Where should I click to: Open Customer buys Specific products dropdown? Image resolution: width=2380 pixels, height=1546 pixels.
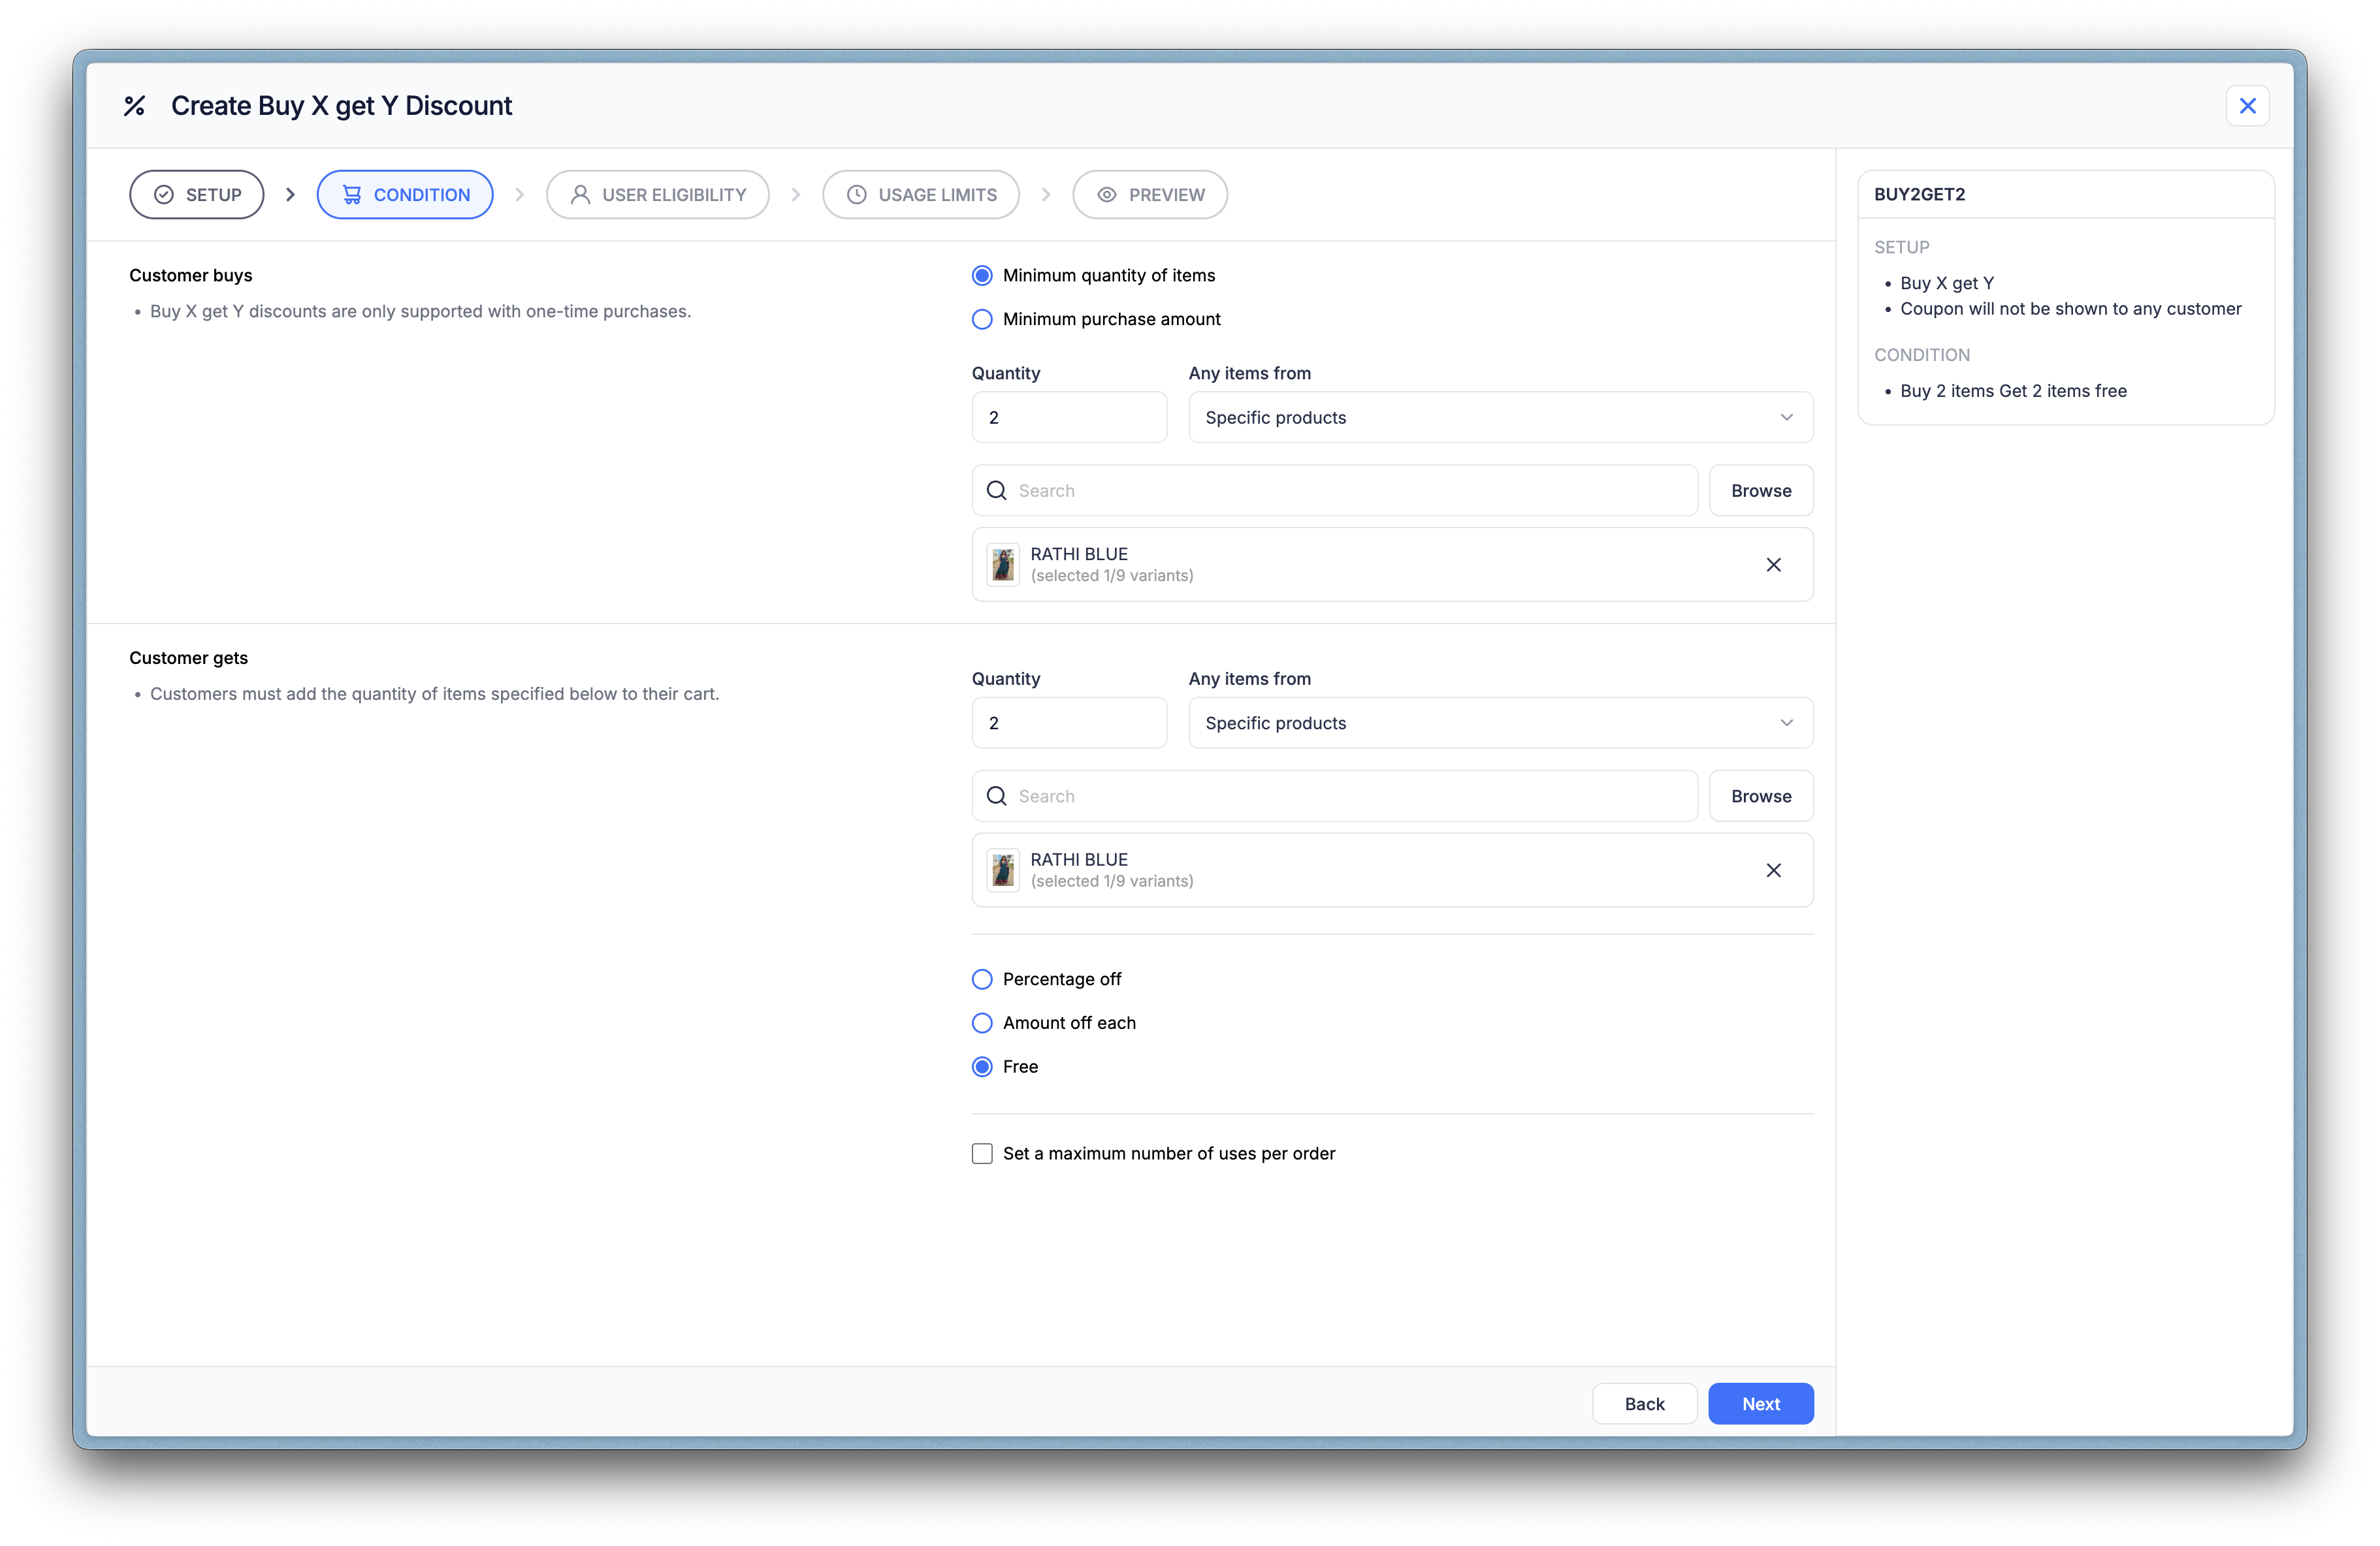pyautogui.click(x=1499, y=418)
